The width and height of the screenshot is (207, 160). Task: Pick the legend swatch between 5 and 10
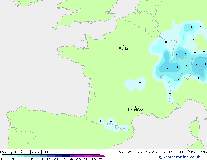(36, 156)
